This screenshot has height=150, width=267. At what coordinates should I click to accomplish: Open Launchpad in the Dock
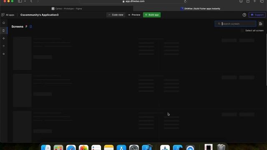click(58, 147)
